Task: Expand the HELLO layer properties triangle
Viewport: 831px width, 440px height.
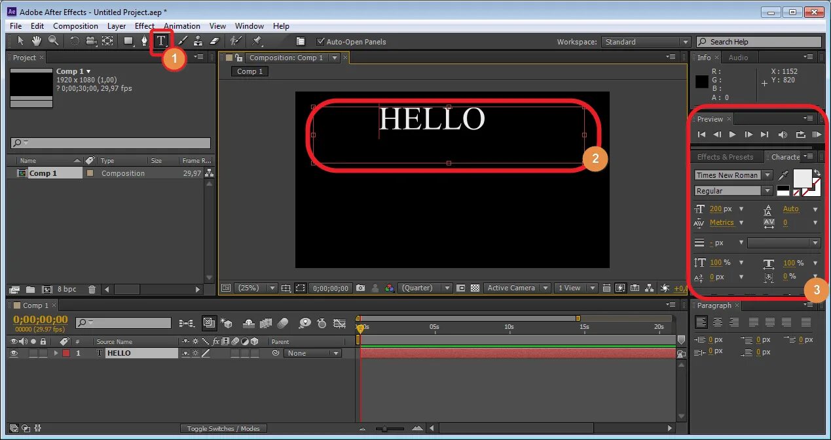Action: pyautogui.click(x=56, y=353)
